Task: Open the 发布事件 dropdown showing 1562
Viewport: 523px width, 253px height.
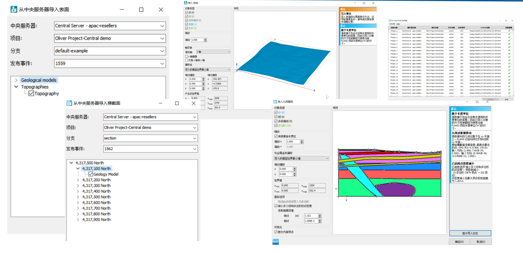Action: coord(194,149)
